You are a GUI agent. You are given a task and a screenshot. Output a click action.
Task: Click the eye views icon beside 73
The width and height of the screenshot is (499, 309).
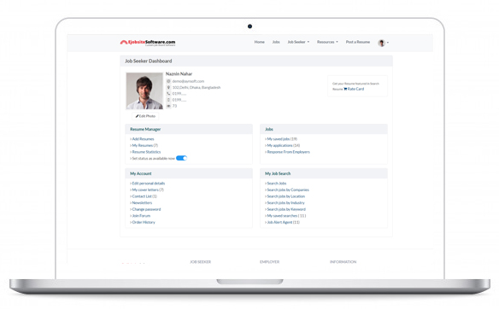pyautogui.click(x=168, y=106)
